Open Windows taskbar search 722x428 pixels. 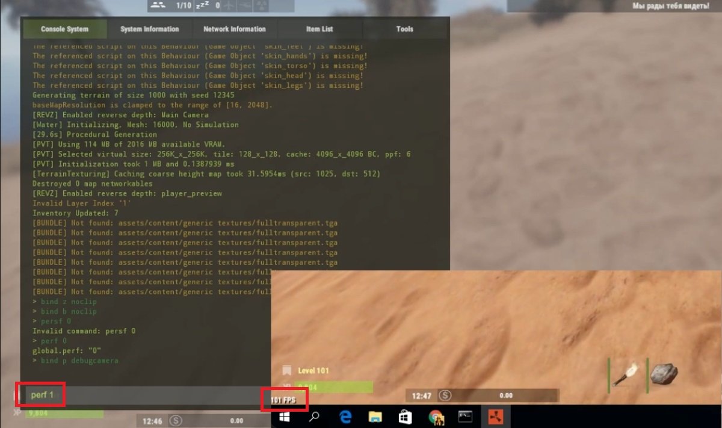(314, 416)
